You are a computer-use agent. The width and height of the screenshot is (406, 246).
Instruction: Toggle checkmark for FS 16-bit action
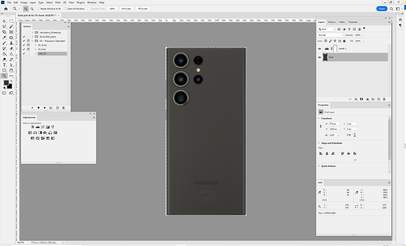point(24,45)
